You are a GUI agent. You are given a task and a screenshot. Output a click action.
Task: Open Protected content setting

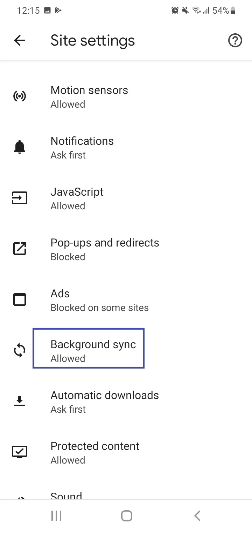click(x=126, y=452)
